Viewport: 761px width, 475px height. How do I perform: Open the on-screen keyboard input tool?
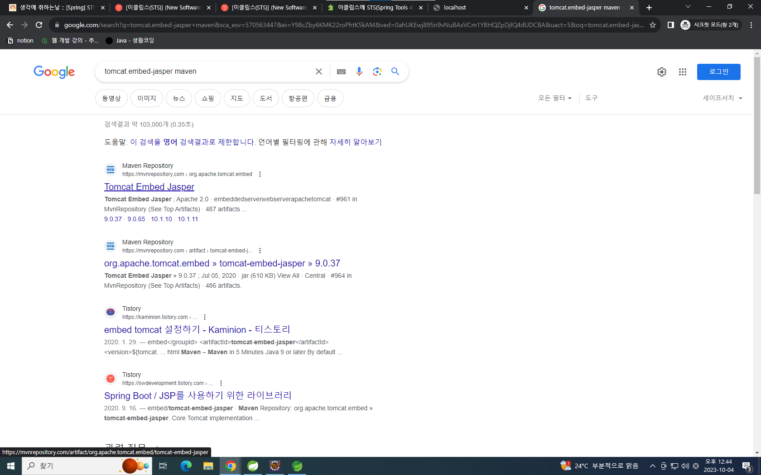pyautogui.click(x=341, y=71)
